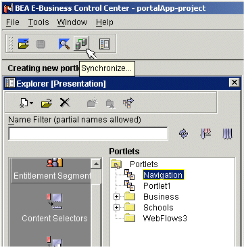The width and height of the screenshot is (244, 247).
Task: Click the Delete X icon in Explorer toolbar
Action: pos(65,103)
